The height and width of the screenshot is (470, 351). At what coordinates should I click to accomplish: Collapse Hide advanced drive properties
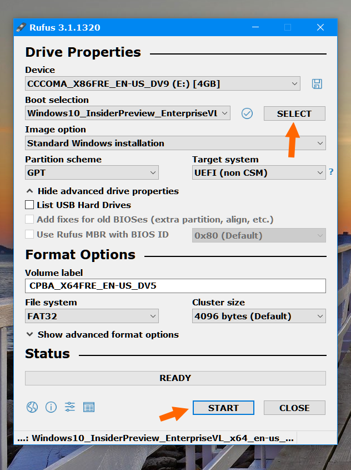coord(103,191)
